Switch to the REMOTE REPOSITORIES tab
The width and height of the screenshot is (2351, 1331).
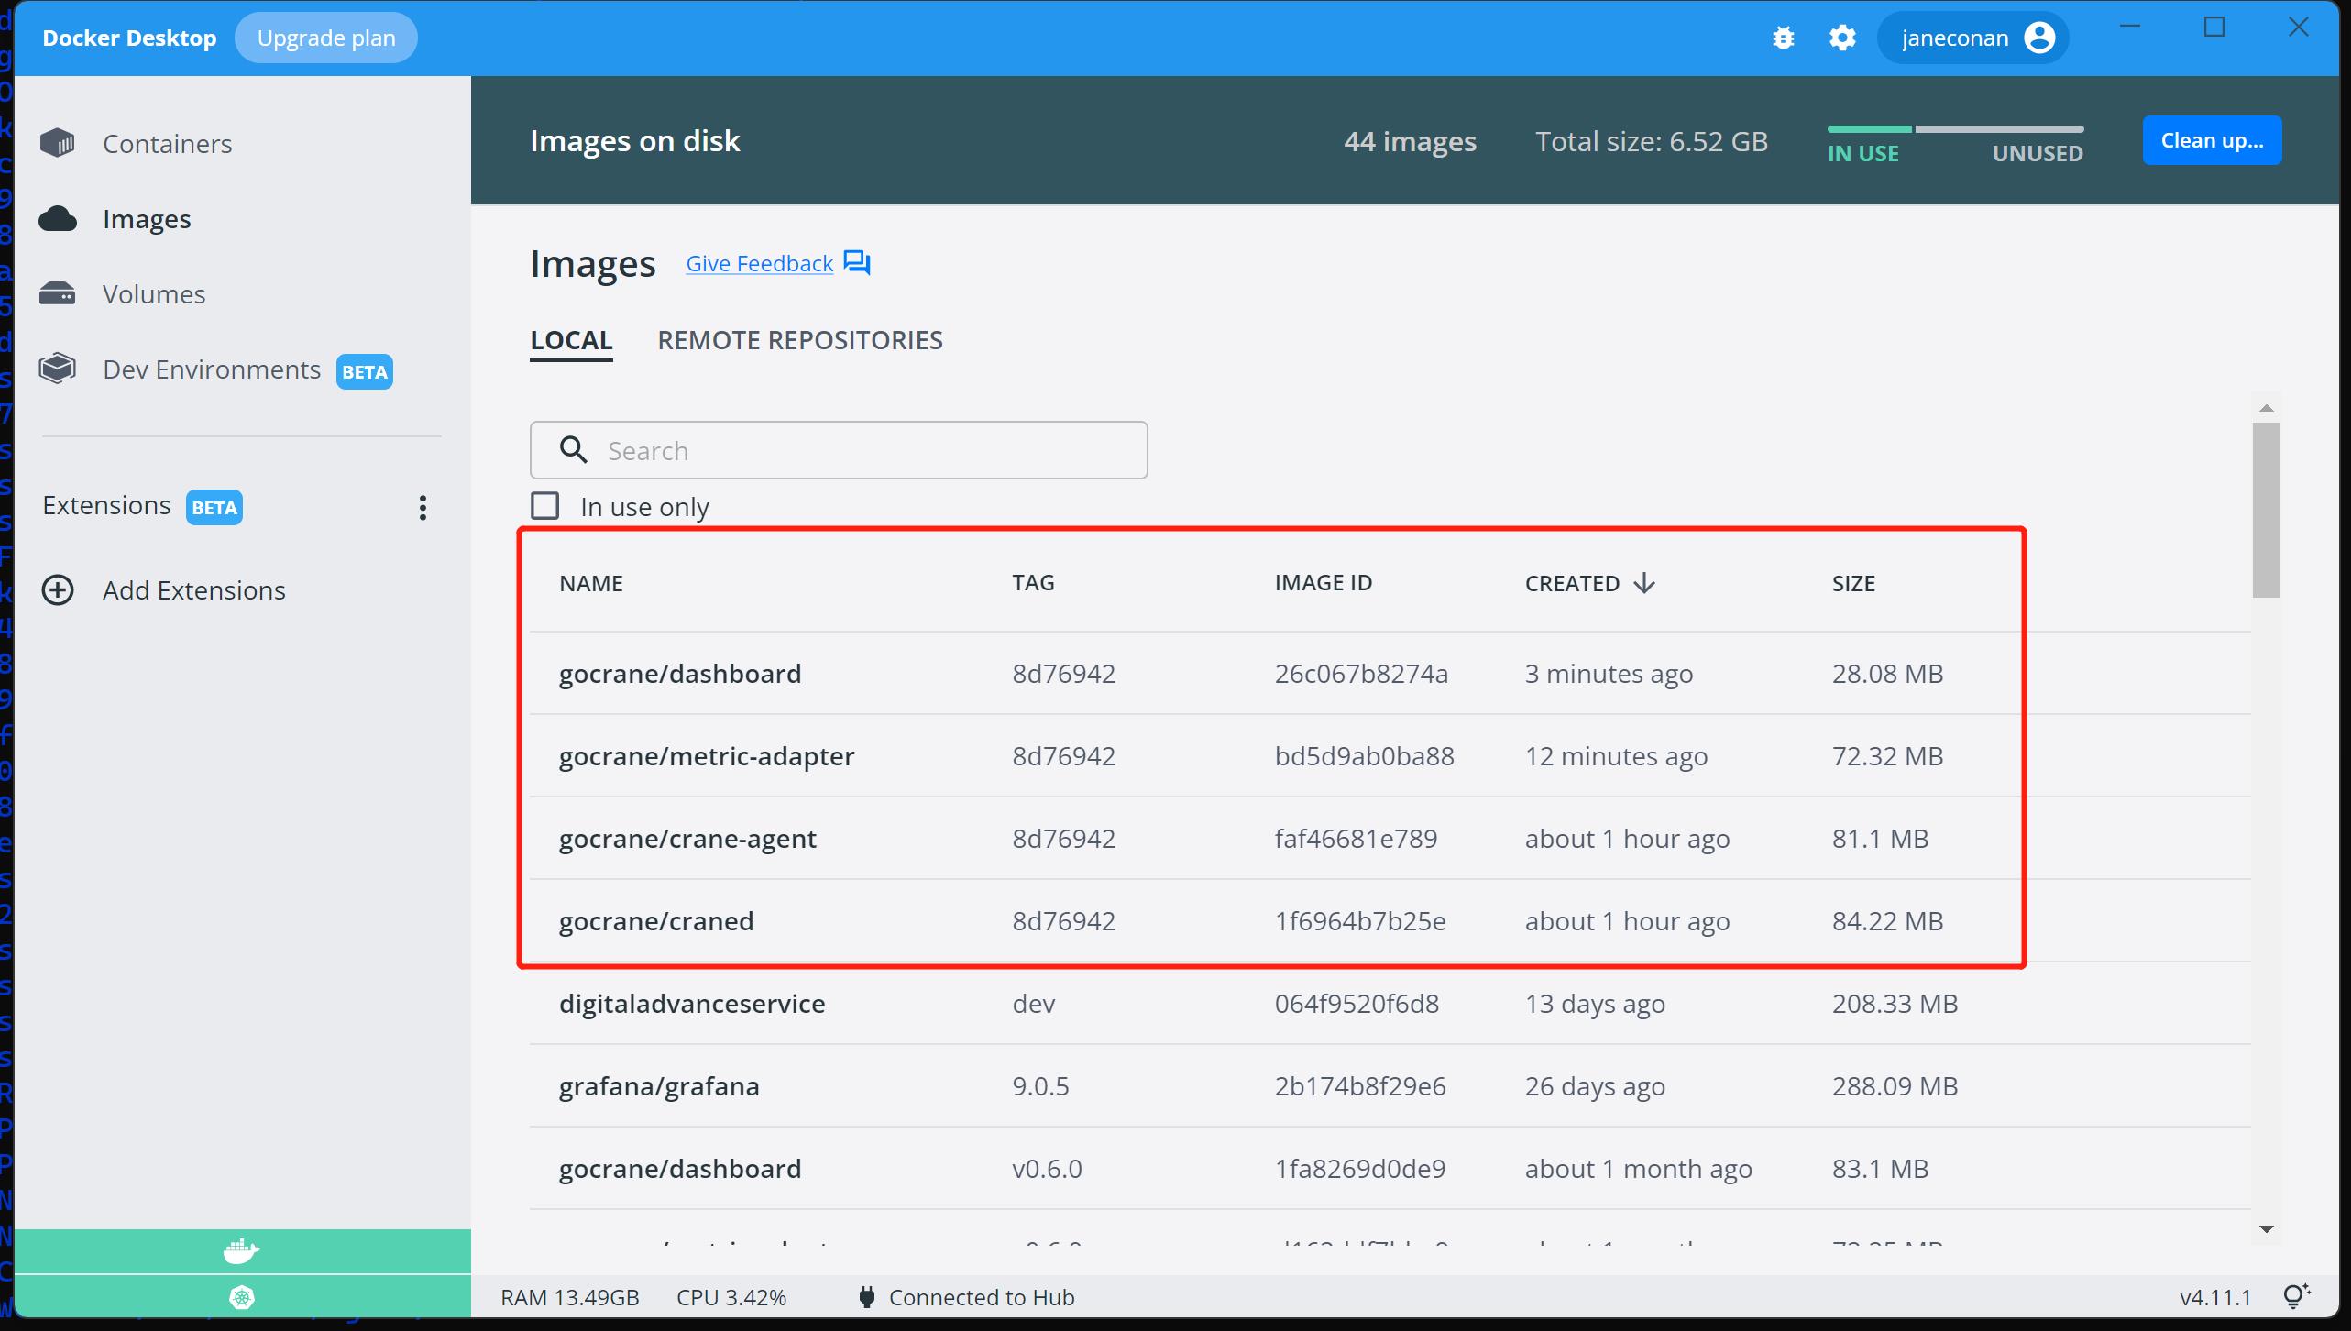click(799, 340)
